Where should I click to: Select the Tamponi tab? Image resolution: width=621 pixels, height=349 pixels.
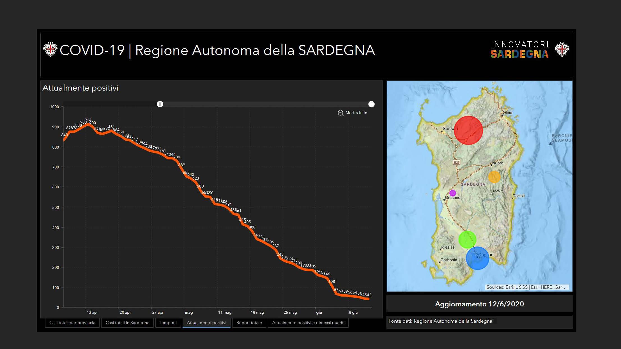point(168,323)
